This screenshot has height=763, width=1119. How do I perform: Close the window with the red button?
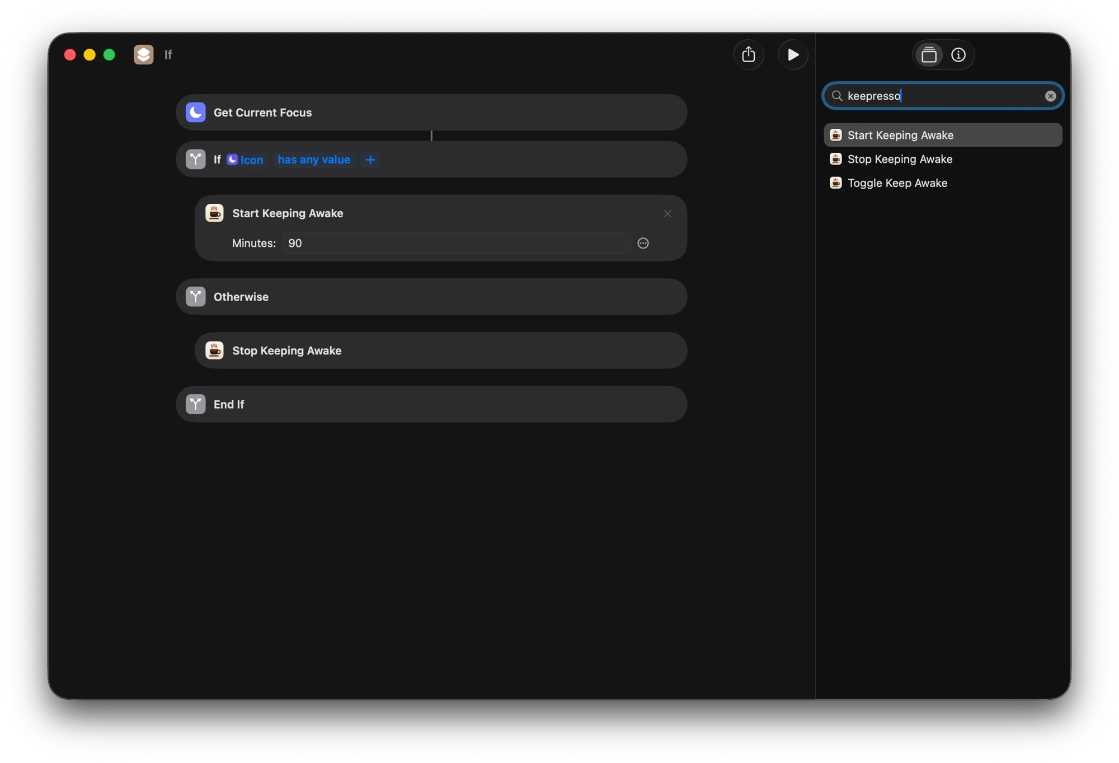tap(70, 55)
